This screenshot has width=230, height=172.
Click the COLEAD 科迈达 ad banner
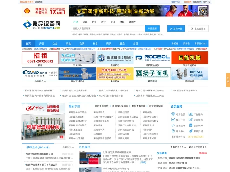40,74
